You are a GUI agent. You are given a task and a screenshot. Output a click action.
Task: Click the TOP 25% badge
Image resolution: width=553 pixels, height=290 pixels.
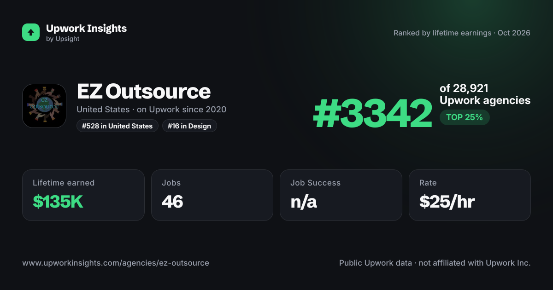(x=465, y=117)
